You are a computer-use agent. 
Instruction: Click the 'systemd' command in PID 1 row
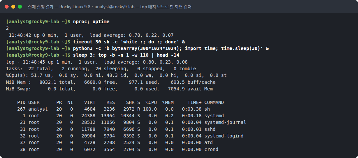(x=214, y=116)
